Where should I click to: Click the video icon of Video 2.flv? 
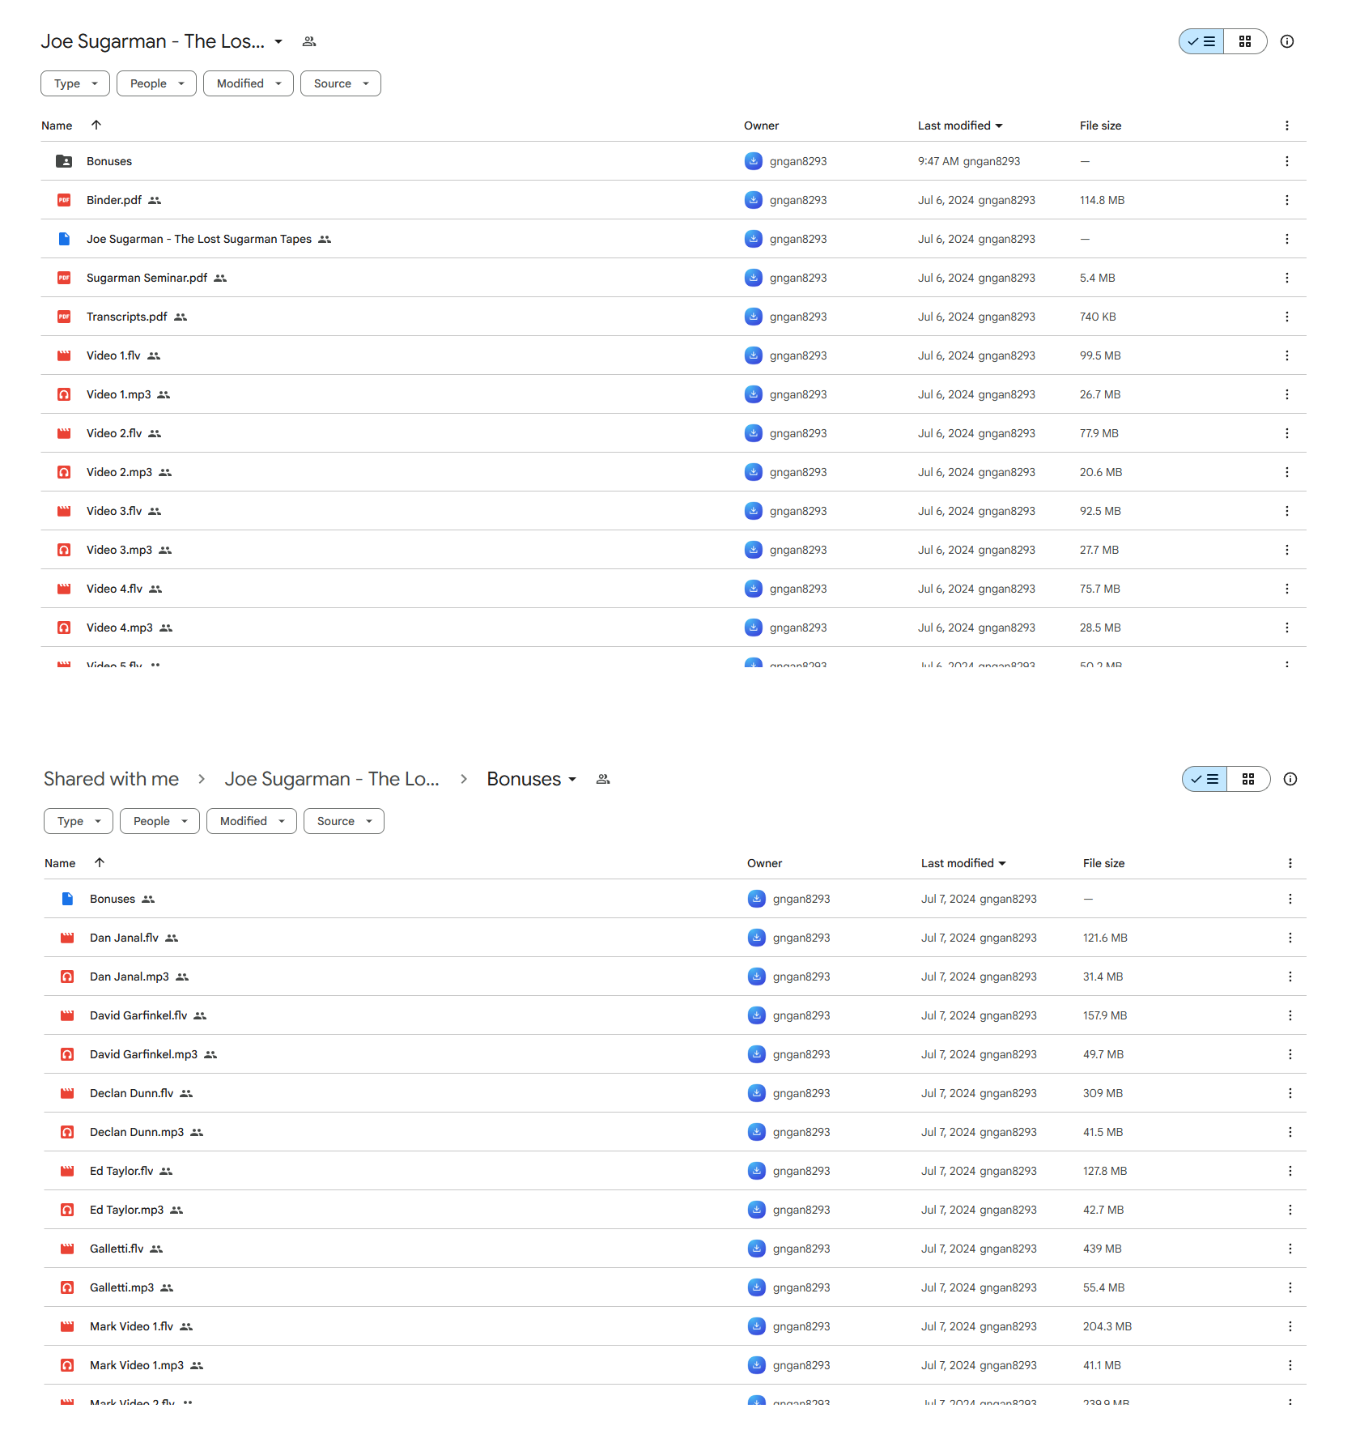[64, 433]
